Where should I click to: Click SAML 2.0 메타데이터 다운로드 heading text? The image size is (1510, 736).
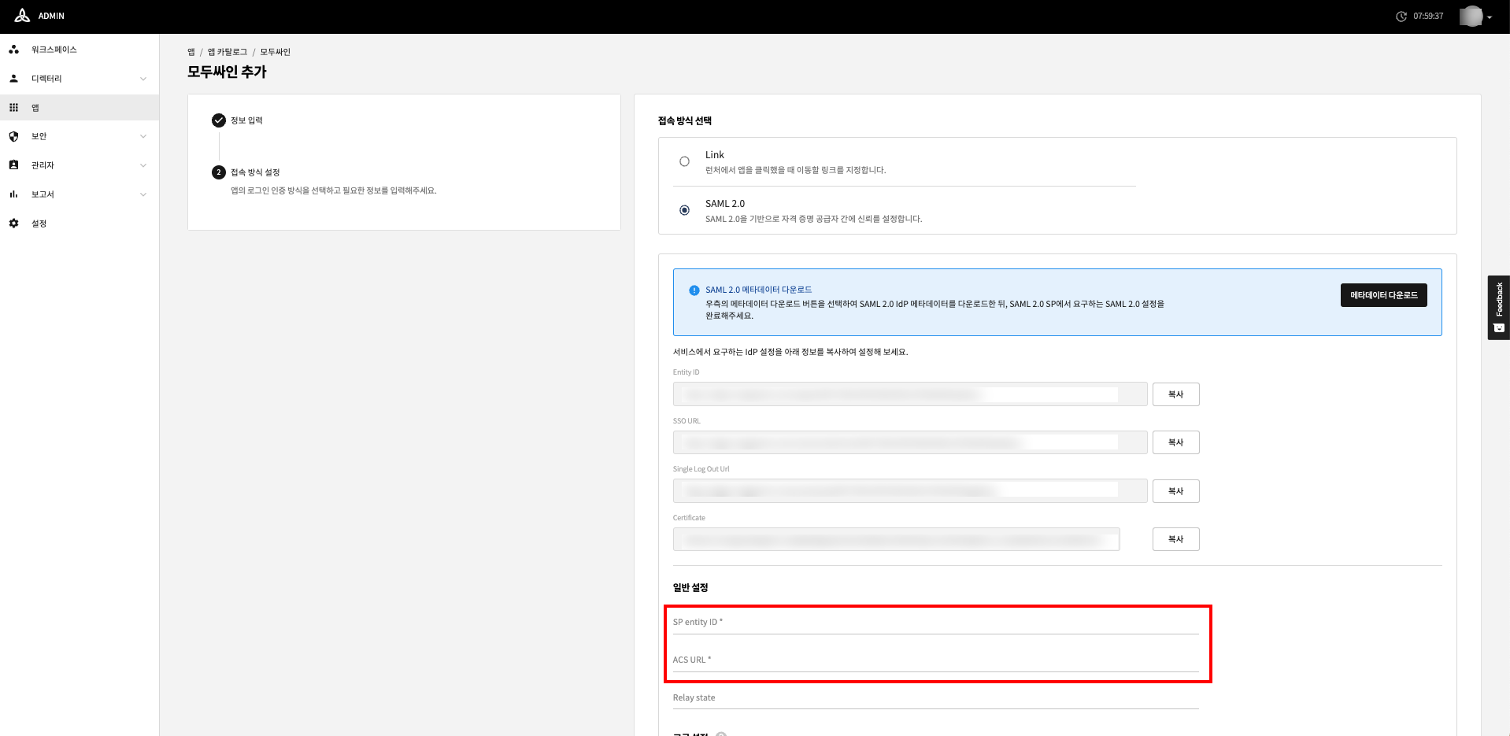(758, 290)
